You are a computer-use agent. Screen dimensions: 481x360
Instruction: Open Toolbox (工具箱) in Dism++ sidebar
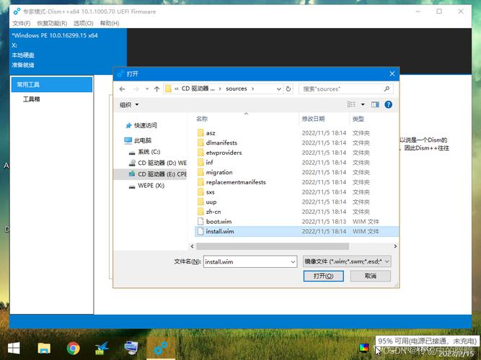(x=31, y=99)
